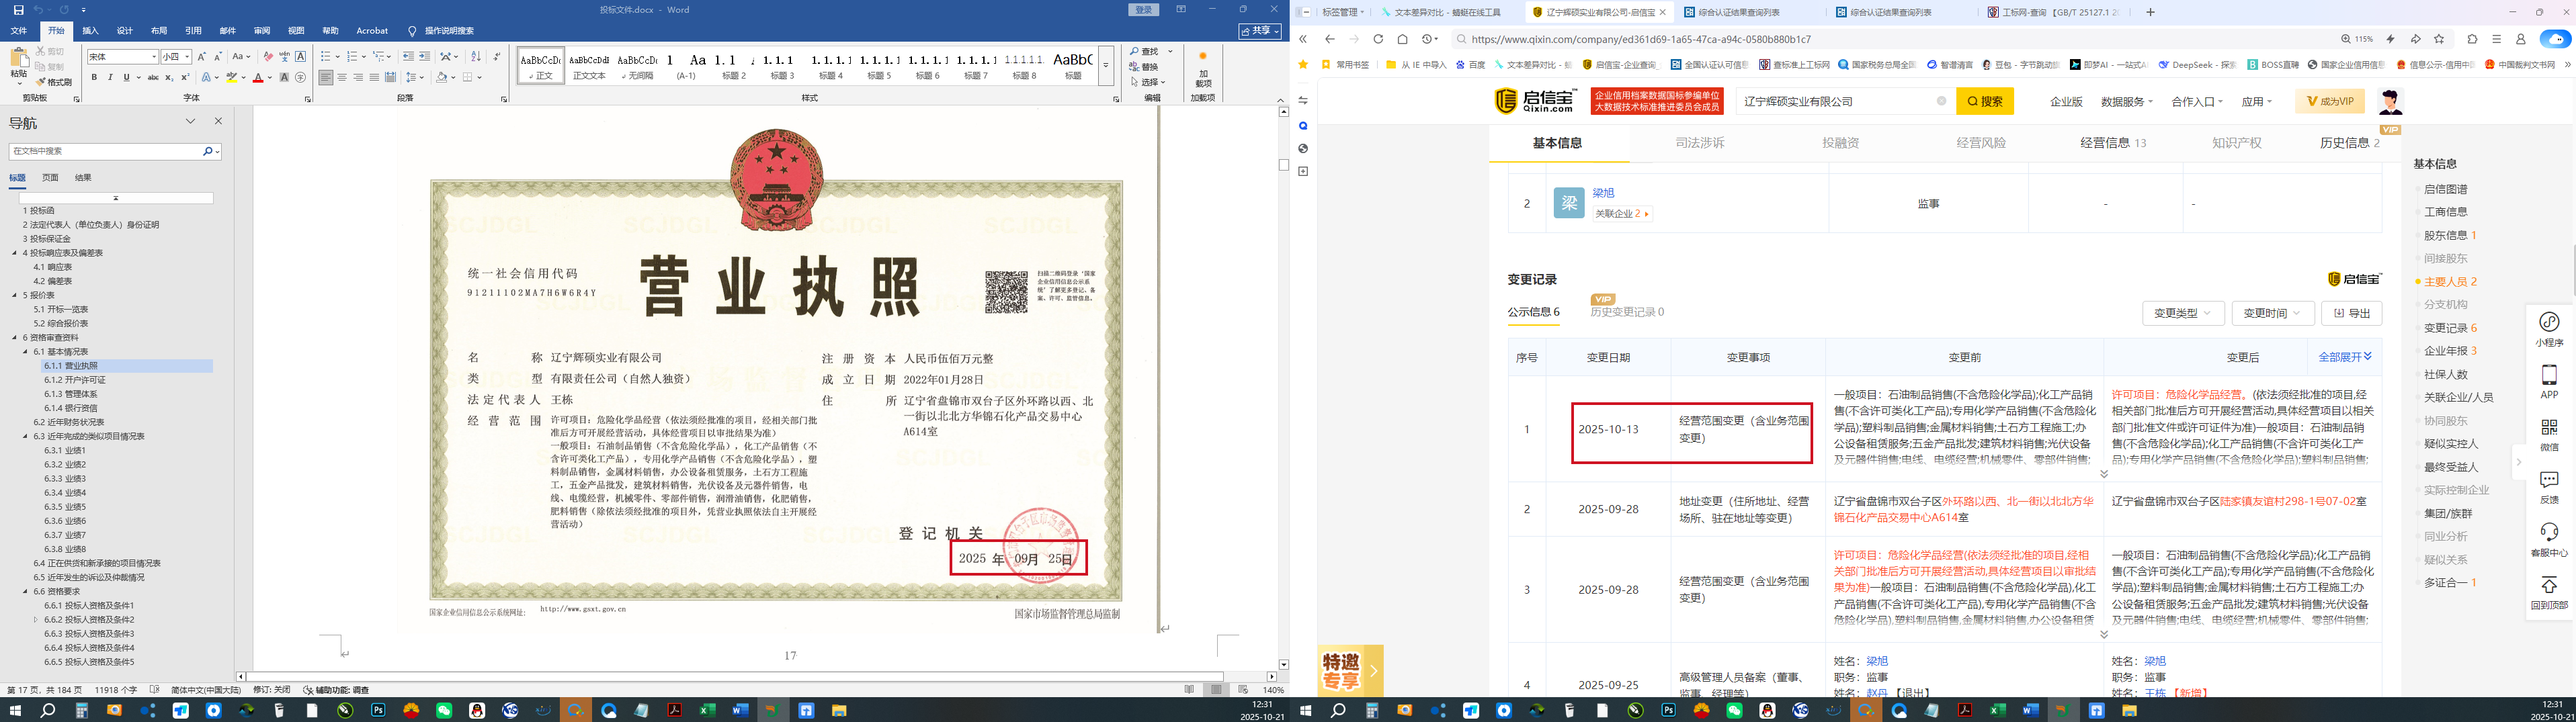Go to the browser home page

coord(1402,39)
